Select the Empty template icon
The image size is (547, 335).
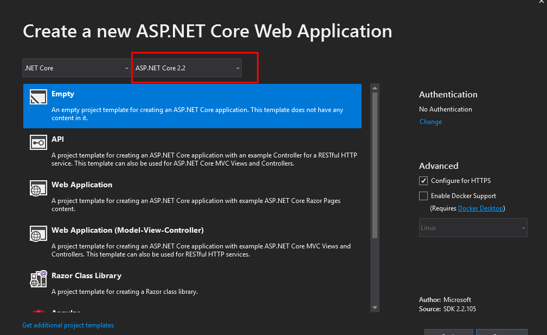point(38,97)
